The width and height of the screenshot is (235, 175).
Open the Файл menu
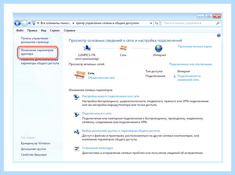click(x=20, y=30)
